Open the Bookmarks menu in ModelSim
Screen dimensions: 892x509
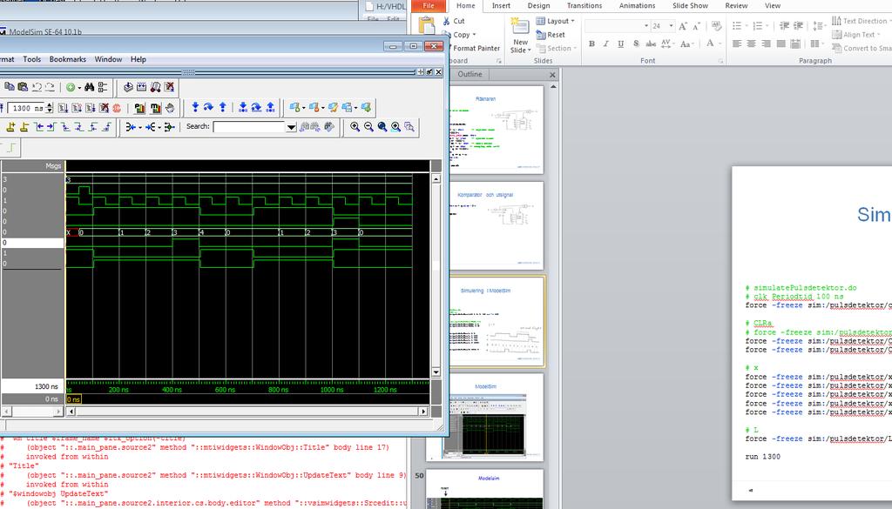tap(68, 59)
